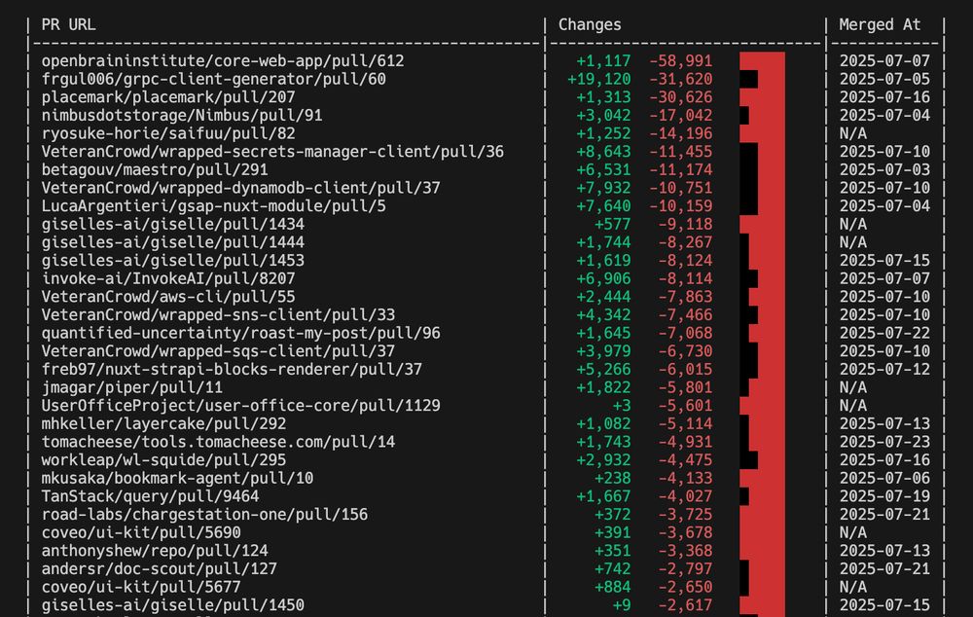This screenshot has width=973, height=617.
Task: Select anthonyshew/repo/pull/124 URL
Action: click(155, 551)
